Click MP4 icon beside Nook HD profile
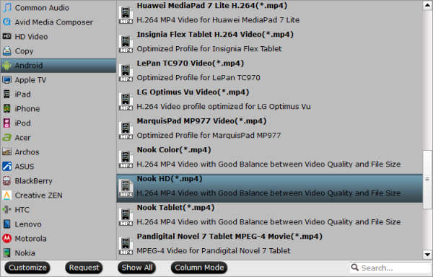The height and width of the screenshot is (277, 433). click(126, 188)
